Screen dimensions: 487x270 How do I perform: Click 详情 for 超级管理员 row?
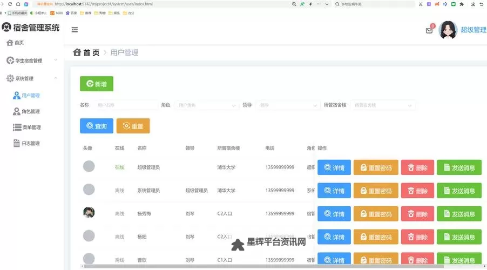click(334, 167)
